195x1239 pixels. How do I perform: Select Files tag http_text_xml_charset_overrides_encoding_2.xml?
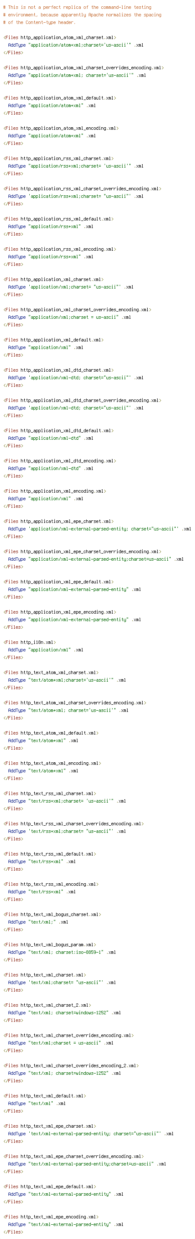click(x=71, y=1066)
